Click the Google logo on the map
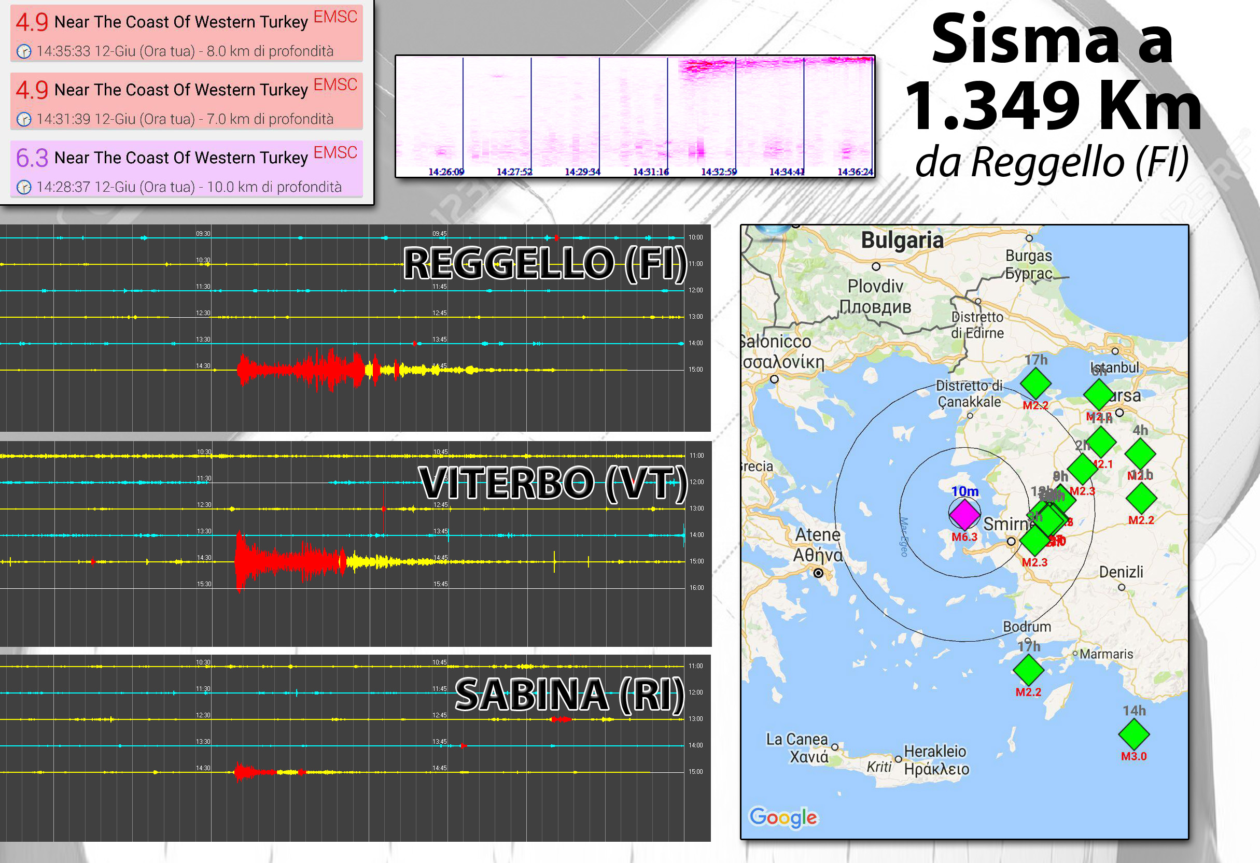Image resolution: width=1260 pixels, height=863 pixels. pos(783,817)
